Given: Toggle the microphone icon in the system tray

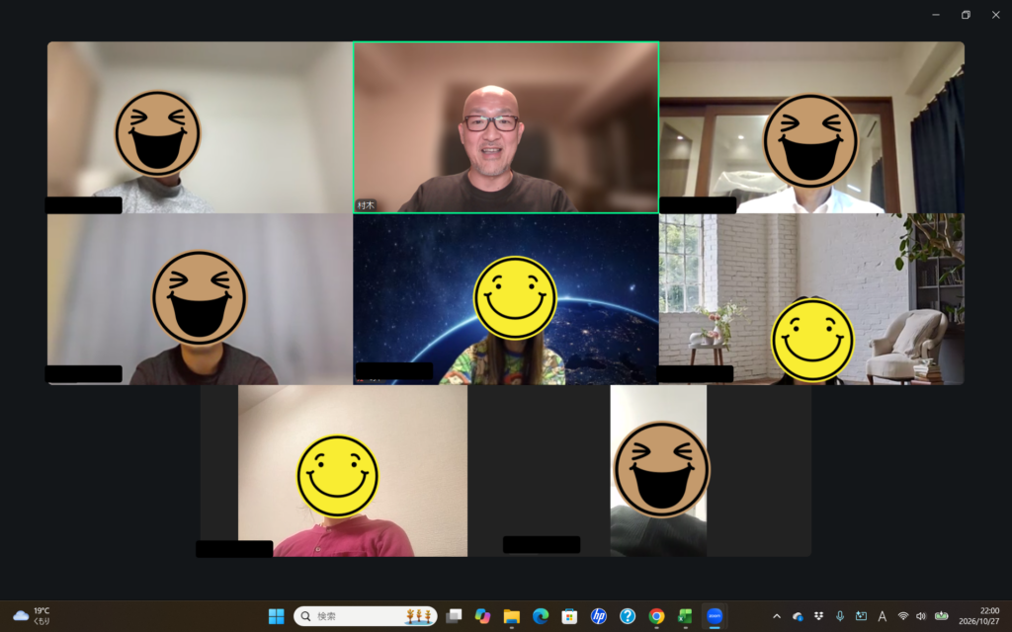Looking at the screenshot, I should (840, 616).
